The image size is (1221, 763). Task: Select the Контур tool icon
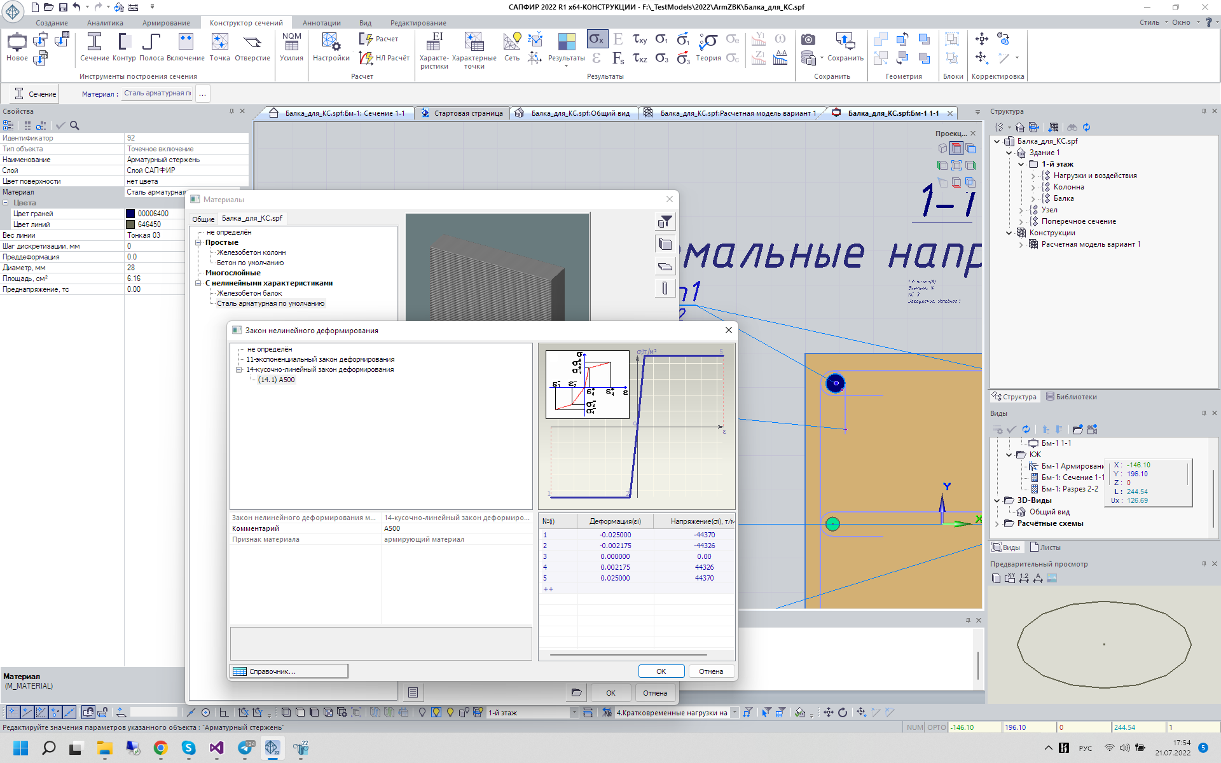coord(124,43)
